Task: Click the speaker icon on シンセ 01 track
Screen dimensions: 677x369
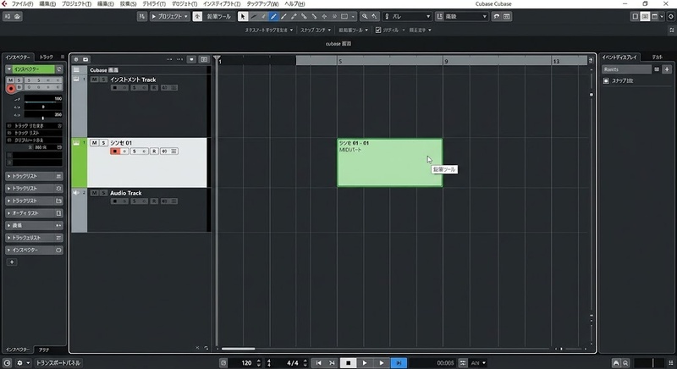Action: click(164, 151)
